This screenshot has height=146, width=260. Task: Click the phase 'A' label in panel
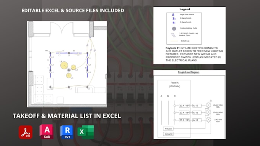[161, 96]
